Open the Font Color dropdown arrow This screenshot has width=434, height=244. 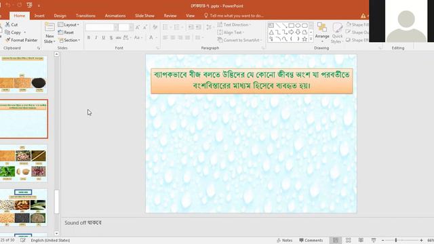click(157, 38)
